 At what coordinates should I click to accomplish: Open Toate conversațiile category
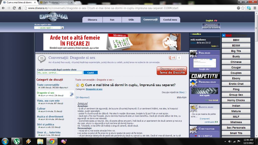pyautogui.click(x=48, y=85)
